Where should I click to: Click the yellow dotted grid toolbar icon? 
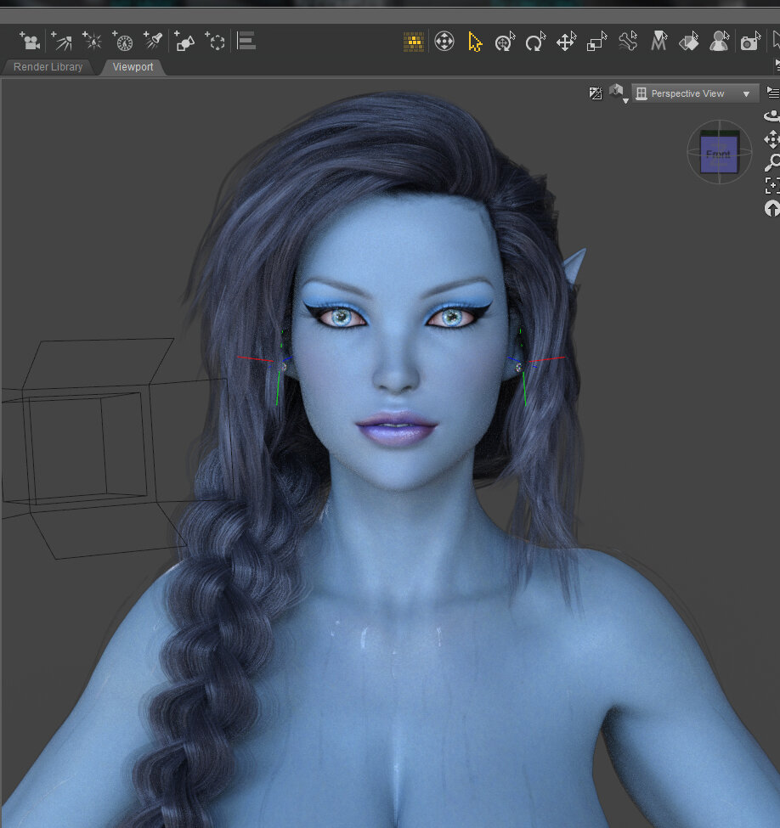tap(414, 42)
